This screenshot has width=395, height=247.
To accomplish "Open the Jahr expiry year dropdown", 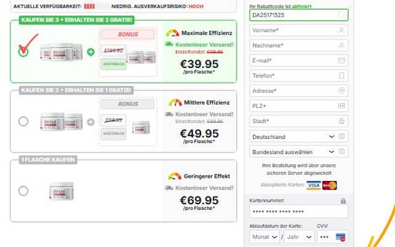I will pos(298,237).
